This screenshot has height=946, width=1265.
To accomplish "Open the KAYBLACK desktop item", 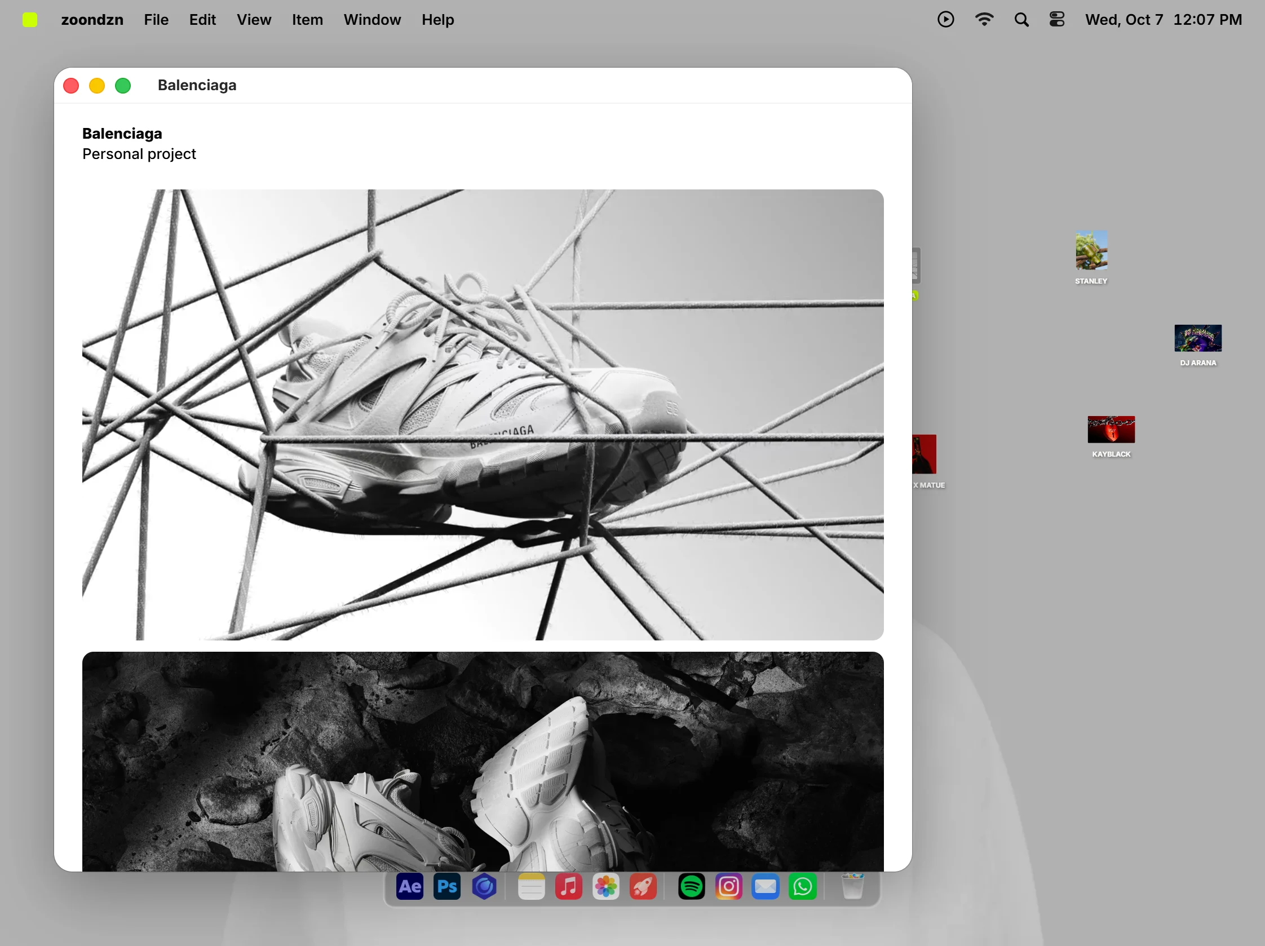I will click(x=1111, y=437).
